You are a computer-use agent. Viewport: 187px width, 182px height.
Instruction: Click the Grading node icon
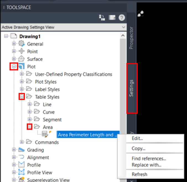pyautogui.click(x=22, y=150)
